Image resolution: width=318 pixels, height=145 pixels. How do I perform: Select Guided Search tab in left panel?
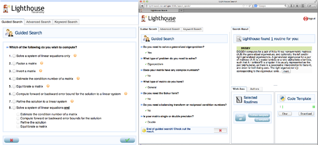(12, 22)
